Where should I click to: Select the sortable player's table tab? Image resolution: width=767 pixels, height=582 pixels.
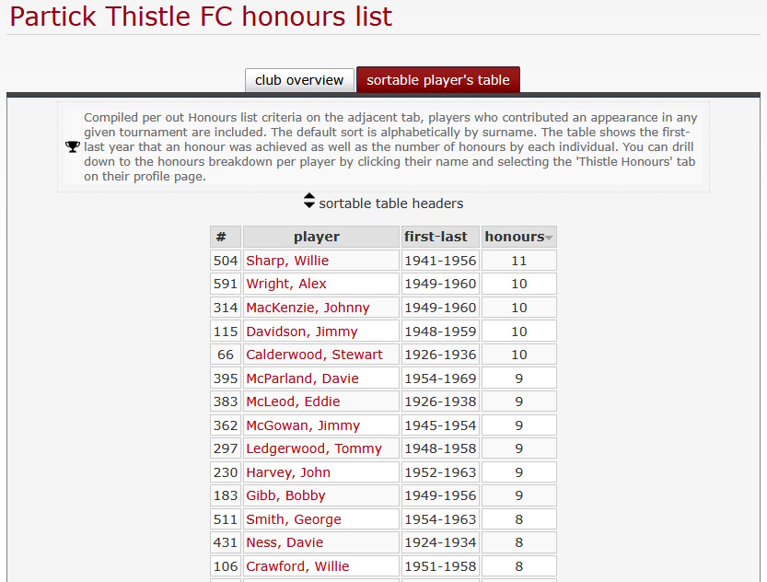[x=438, y=80]
